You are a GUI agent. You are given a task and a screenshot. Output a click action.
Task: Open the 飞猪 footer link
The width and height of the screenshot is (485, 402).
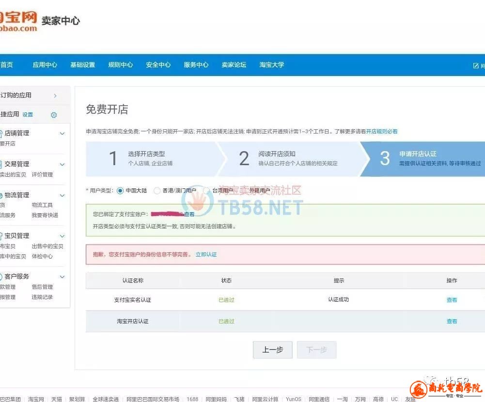click(x=239, y=399)
